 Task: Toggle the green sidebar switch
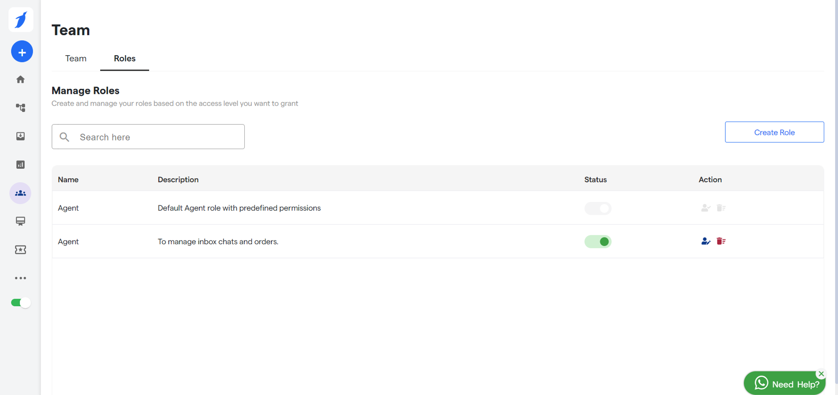coord(21,303)
